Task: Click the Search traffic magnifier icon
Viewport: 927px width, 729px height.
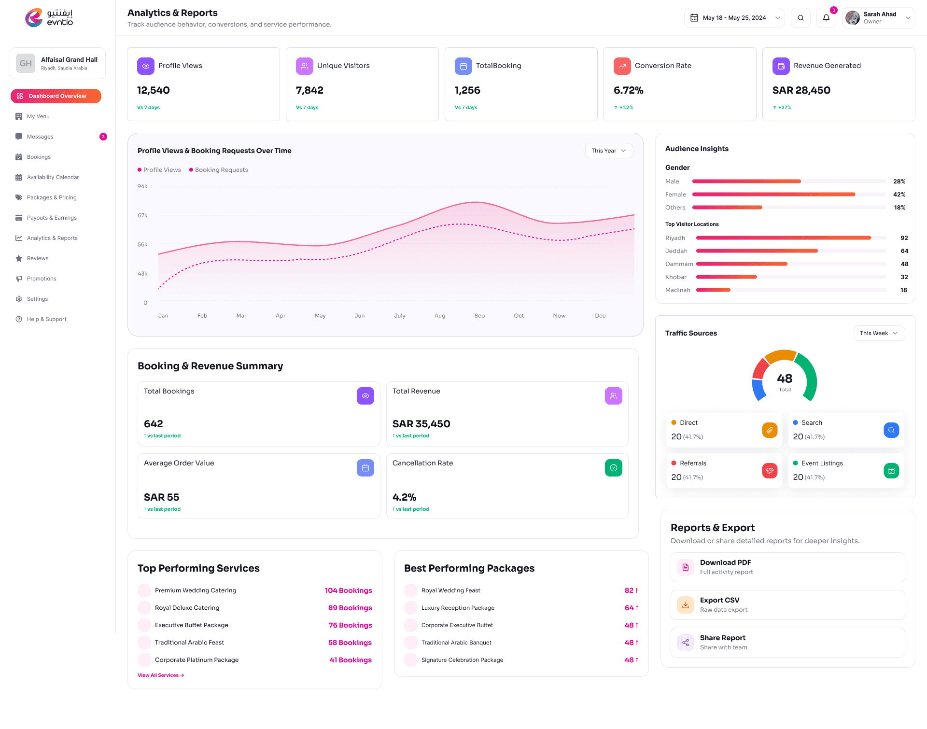Action: click(x=891, y=430)
